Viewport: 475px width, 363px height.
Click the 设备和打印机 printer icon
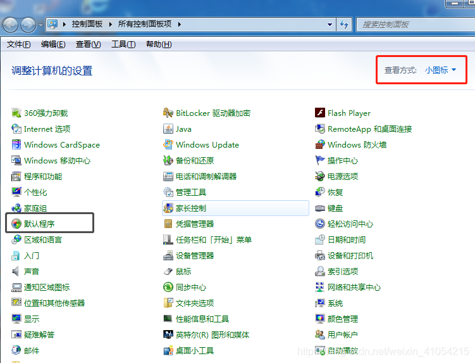click(320, 255)
